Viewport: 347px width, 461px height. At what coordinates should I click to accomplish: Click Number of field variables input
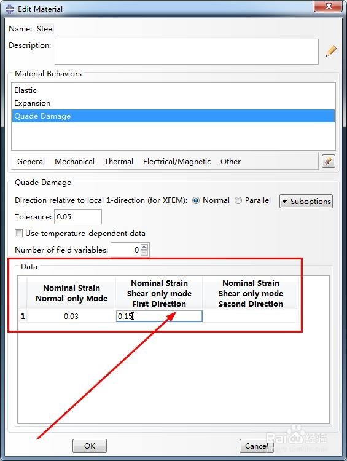click(126, 250)
